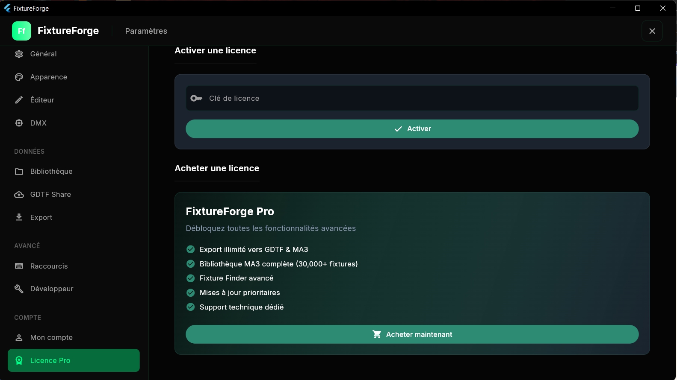Click the Bibliothèque folder icon
677x380 pixels.
point(19,171)
